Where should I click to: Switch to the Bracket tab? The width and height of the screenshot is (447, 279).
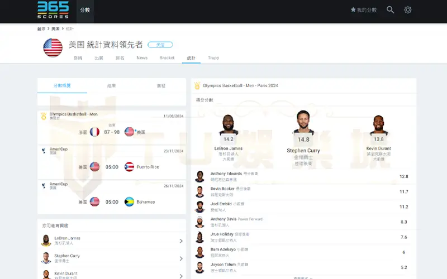tap(167, 58)
